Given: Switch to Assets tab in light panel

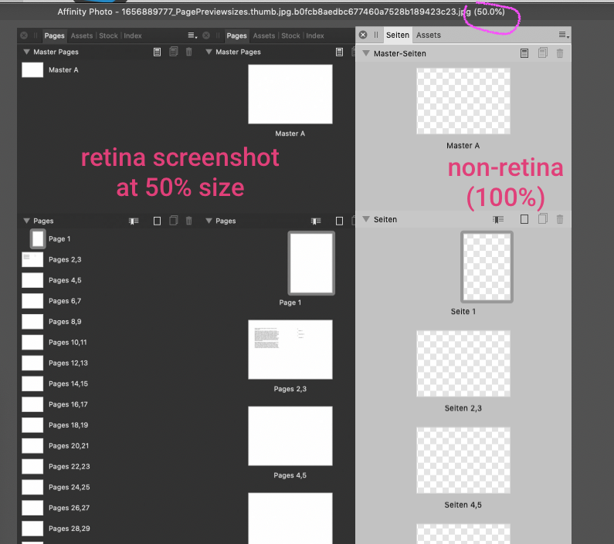Looking at the screenshot, I should coord(429,35).
